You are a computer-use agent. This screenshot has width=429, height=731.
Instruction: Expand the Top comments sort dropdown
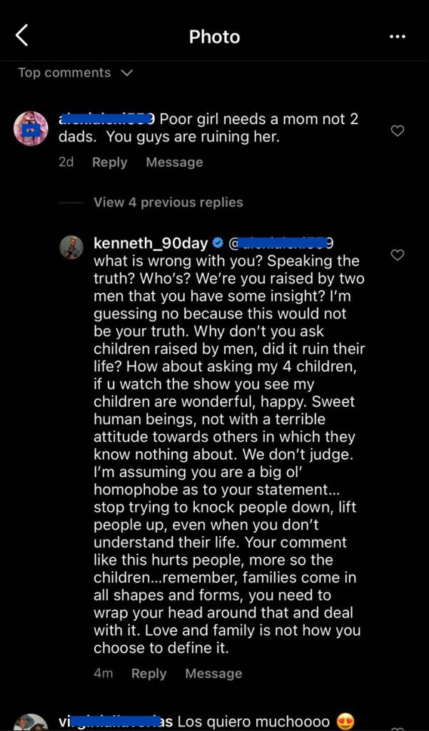click(127, 73)
